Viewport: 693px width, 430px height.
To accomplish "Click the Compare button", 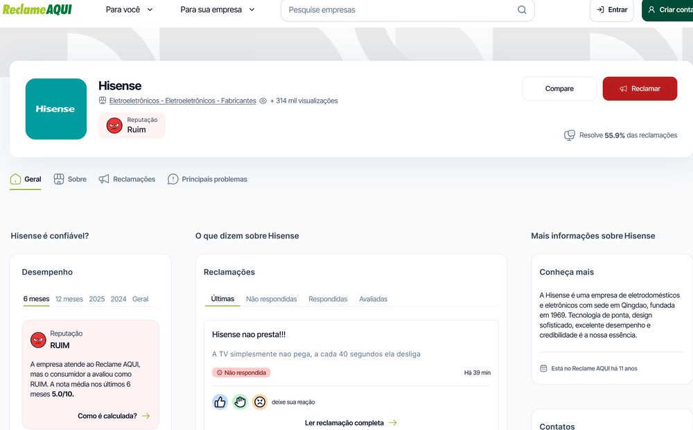I will tap(559, 89).
